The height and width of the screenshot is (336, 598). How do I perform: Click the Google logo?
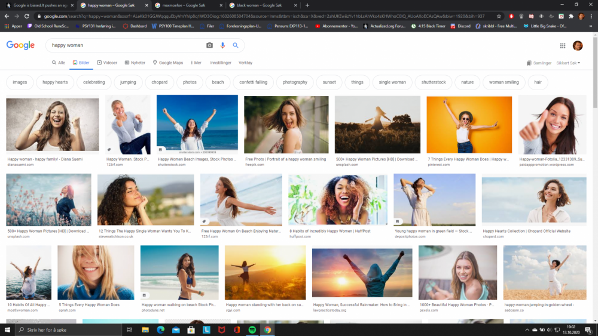(20, 45)
